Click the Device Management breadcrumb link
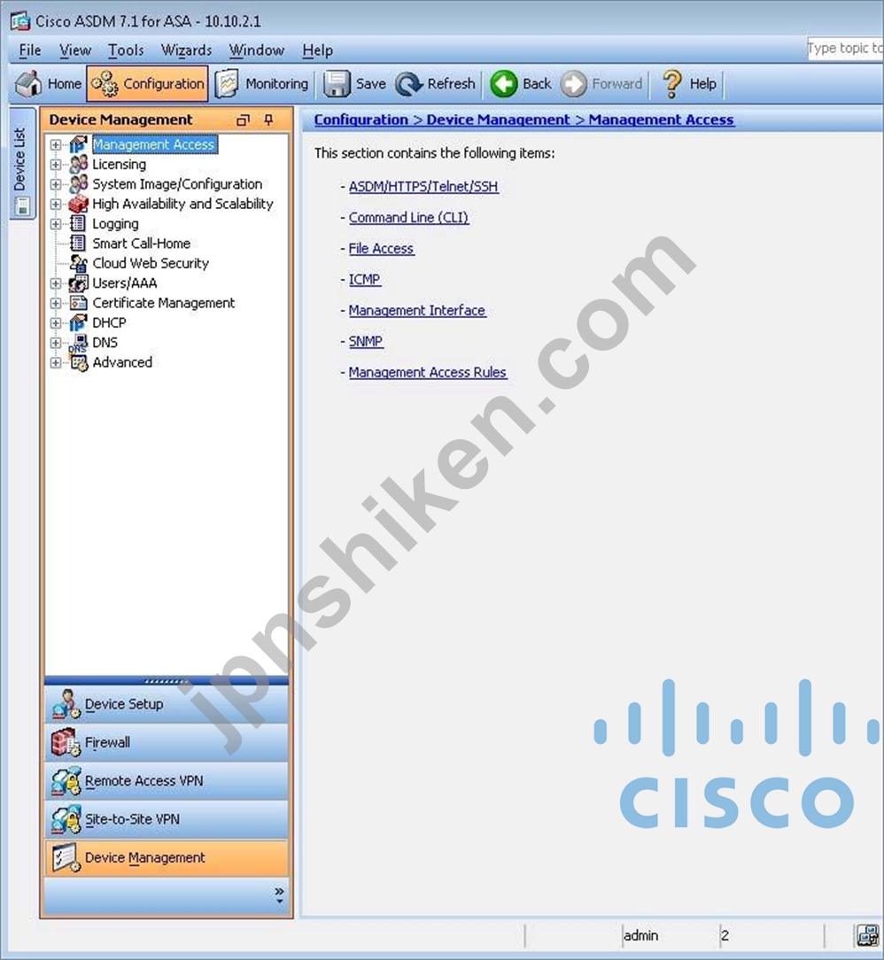The width and height of the screenshot is (884, 960). click(499, 120)
